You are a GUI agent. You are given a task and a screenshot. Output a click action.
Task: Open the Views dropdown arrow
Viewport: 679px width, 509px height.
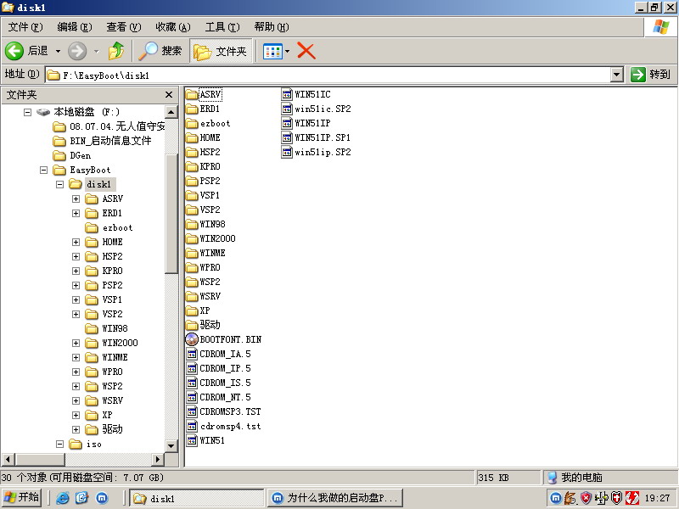(287, 52)
